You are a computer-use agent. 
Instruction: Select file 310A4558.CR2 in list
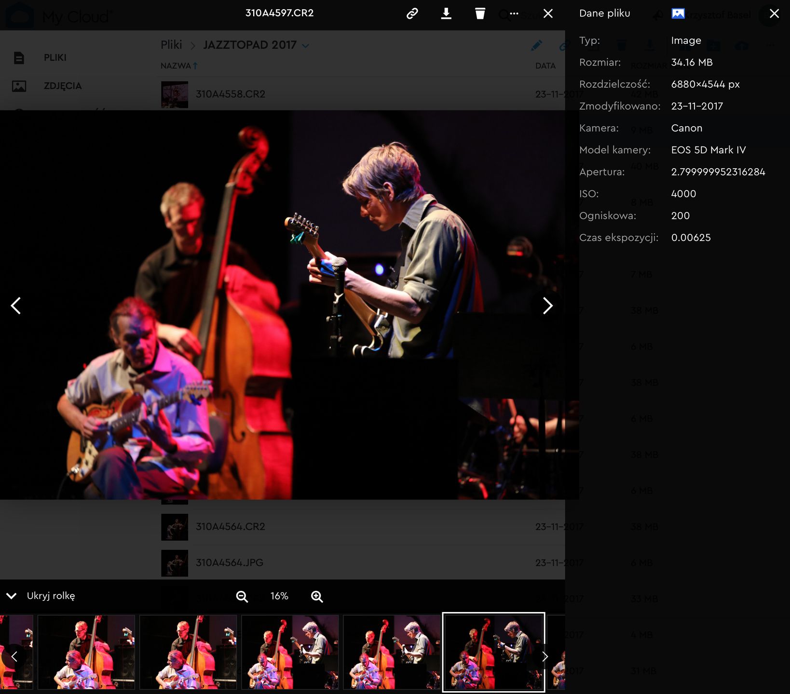point(230,94)
